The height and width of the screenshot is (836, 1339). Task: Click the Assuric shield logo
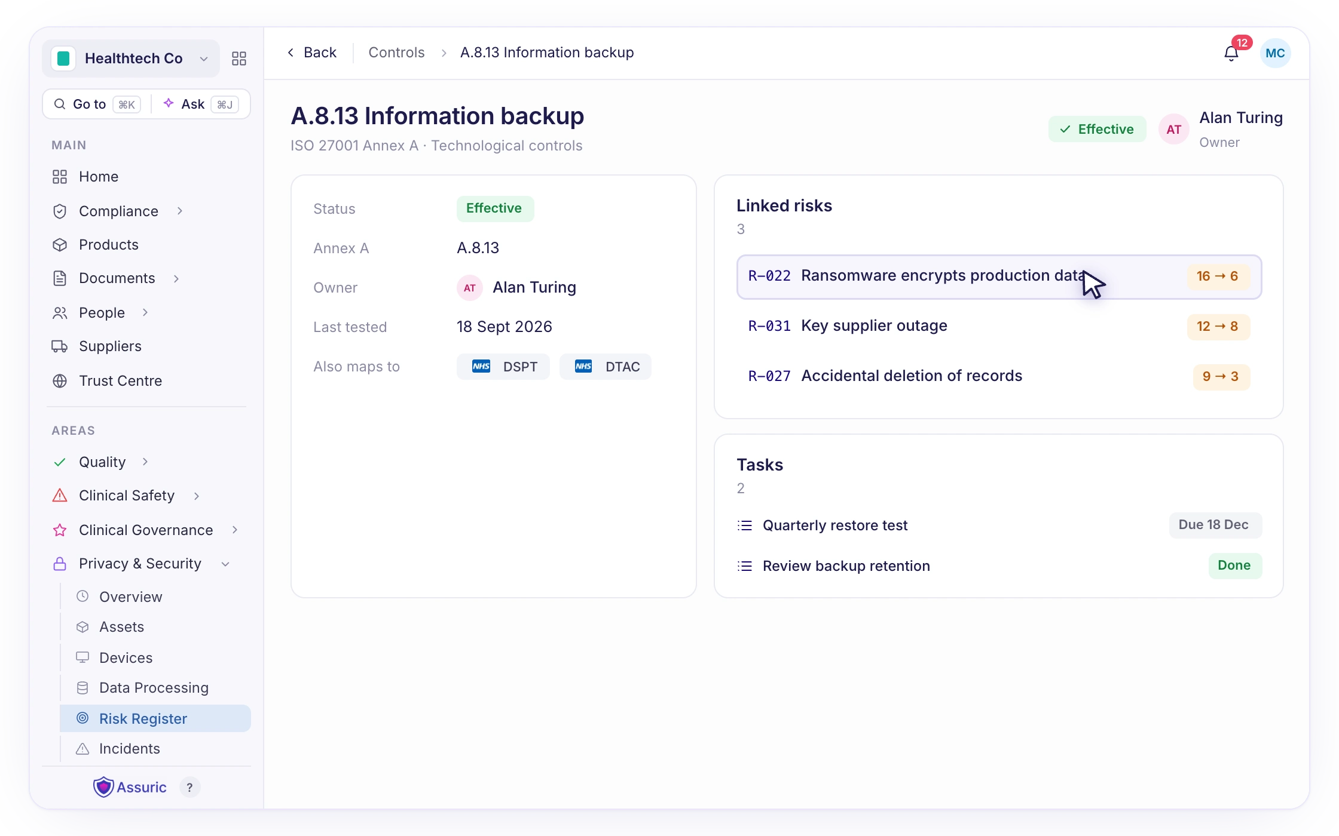pyautogui.click(x=103, y=787)
